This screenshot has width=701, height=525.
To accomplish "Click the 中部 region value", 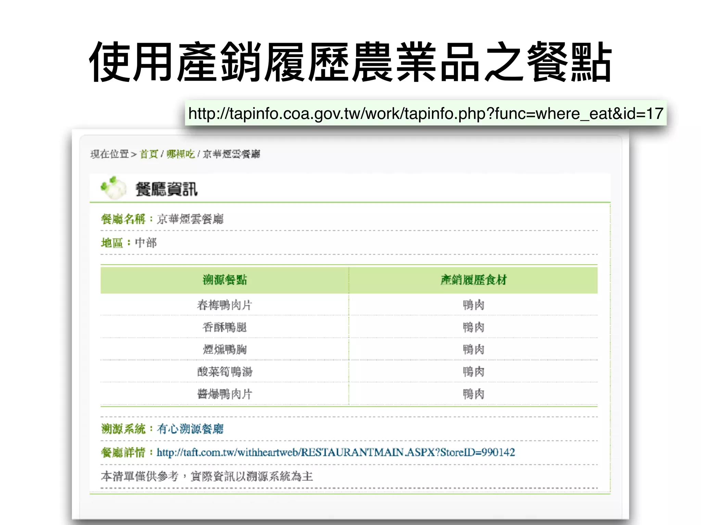I will (146, 243).
